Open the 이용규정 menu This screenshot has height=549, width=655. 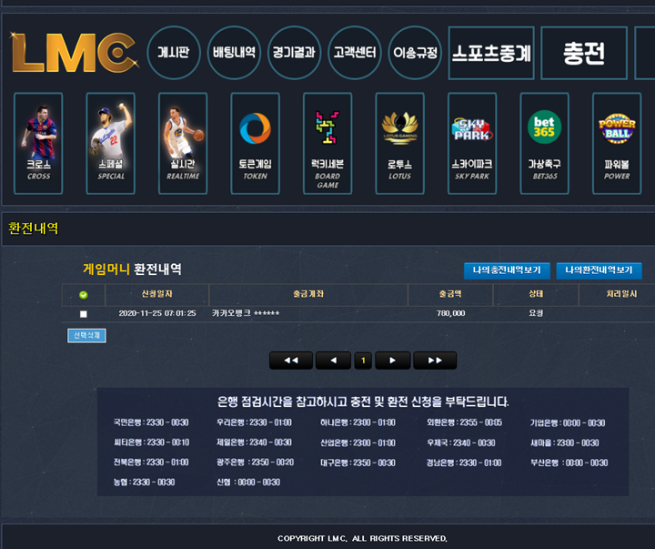click(415, 53)
